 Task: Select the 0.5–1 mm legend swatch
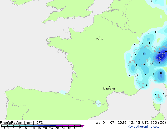pyautogui.click(x=11, y=126)
